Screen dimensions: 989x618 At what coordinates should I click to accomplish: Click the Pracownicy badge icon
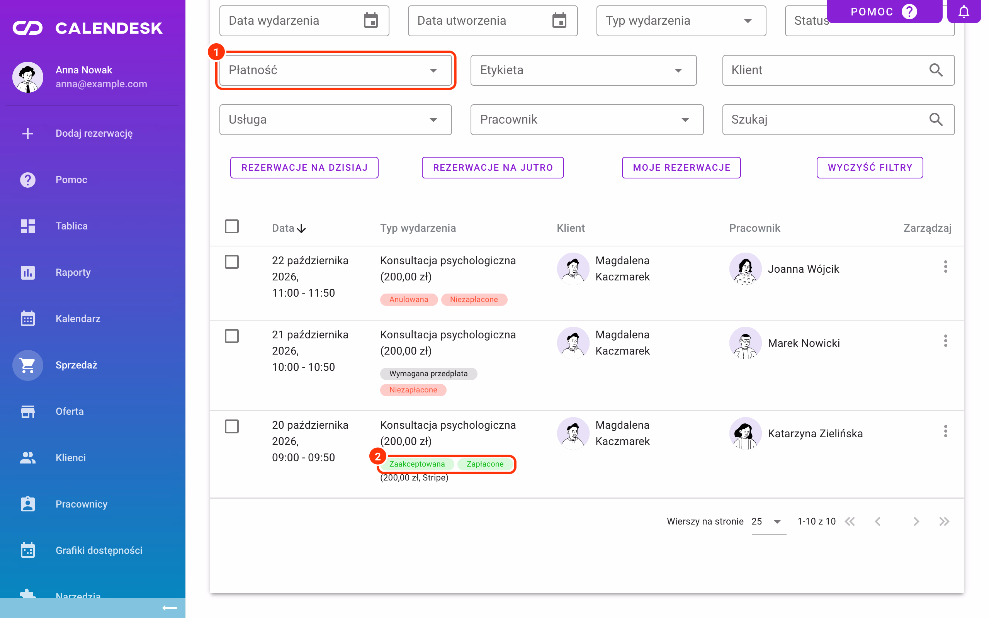pos(28,504)
